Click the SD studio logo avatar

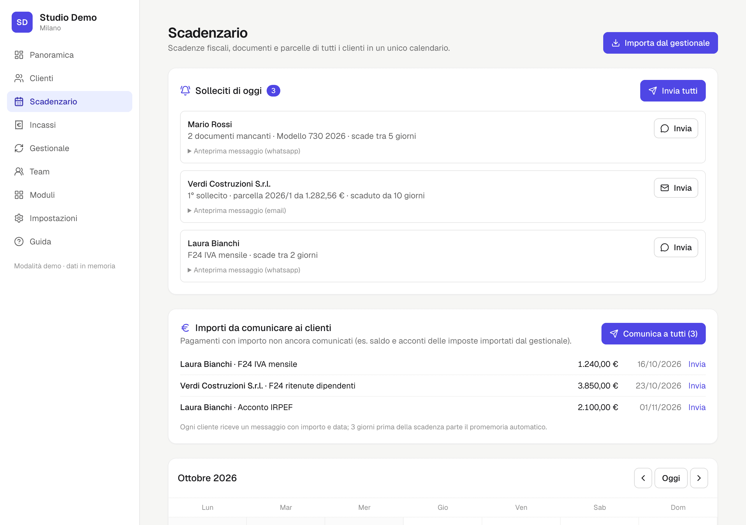22,22
